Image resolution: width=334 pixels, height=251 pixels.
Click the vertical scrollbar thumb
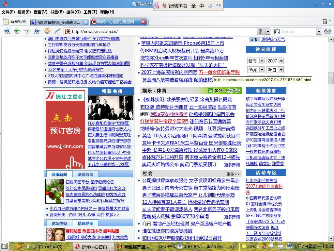[x=331, y=78]
